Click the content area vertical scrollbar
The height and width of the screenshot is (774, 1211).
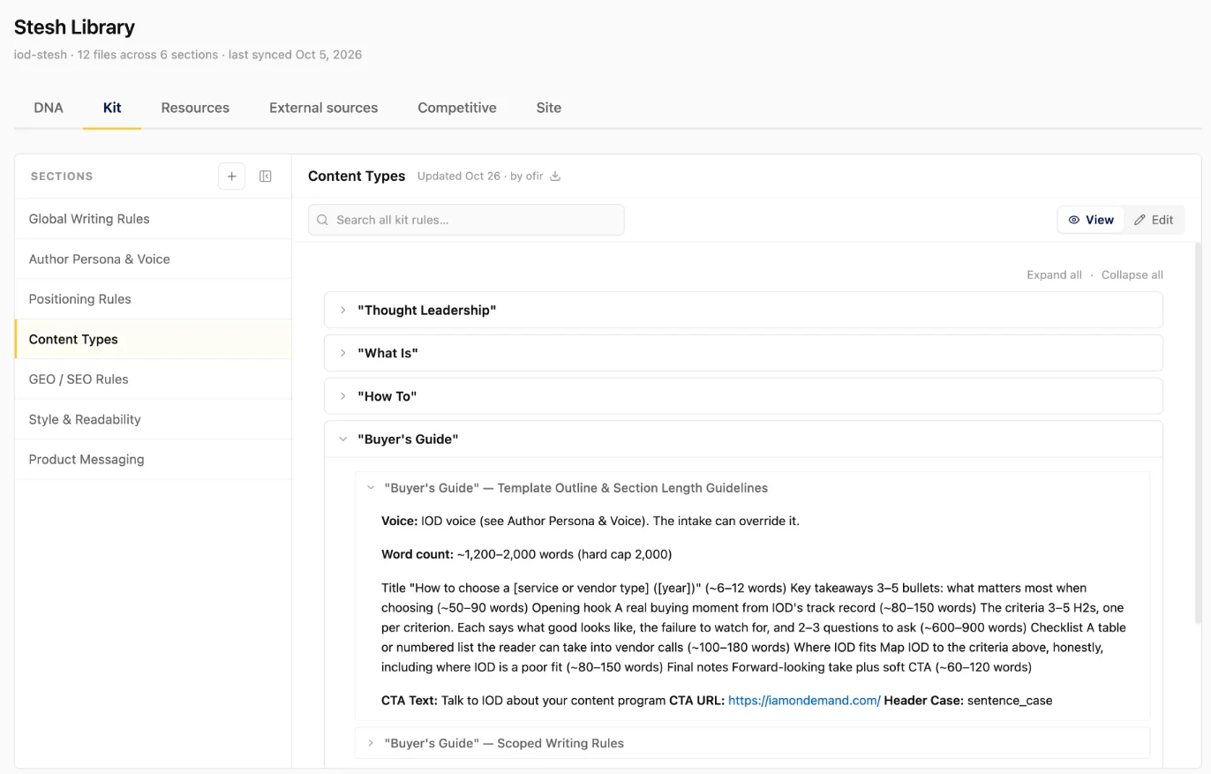click(1198, 432)
